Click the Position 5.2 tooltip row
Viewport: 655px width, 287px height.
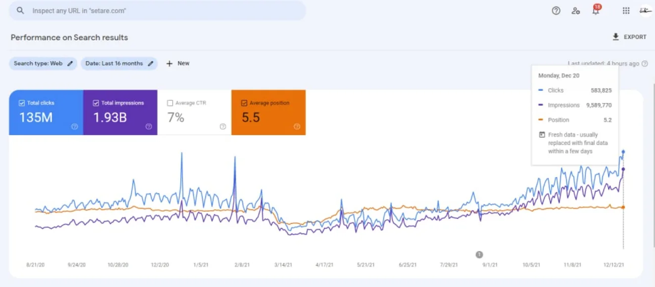coord(575,120)
